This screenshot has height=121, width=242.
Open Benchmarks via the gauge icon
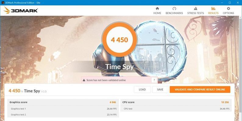point(174,8)
